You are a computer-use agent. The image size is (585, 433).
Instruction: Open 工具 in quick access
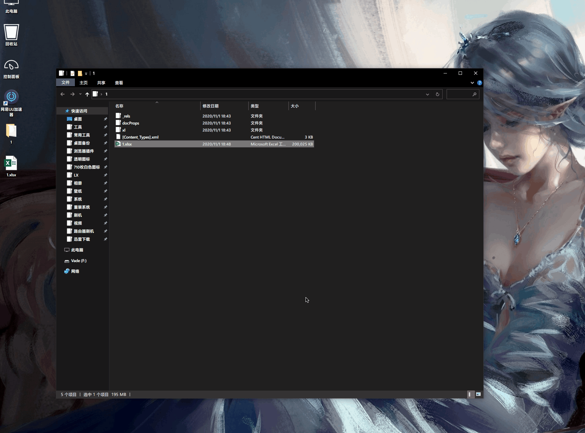point(78,127)
